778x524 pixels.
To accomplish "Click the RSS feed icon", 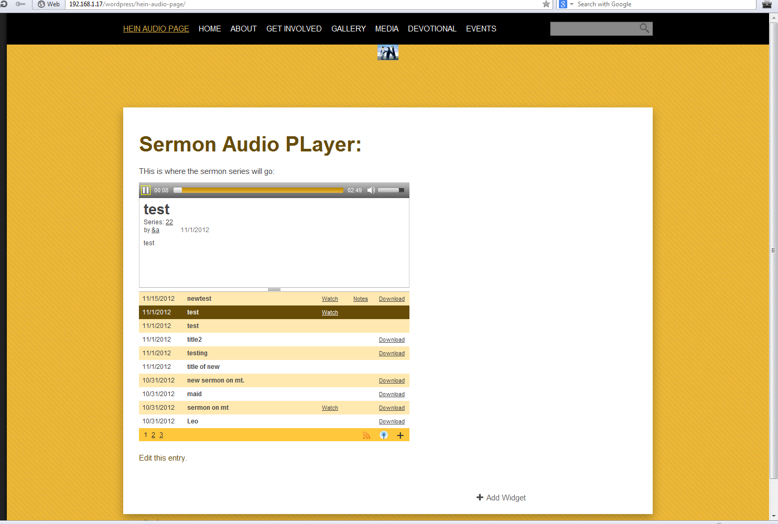I will (x=366, y=435).
